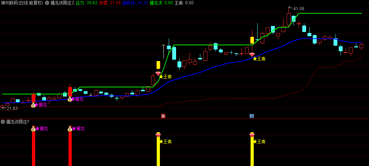Click the 压力: 39.82 readout
Image resolution: width=369 pixels, height=166 pixels.
(x=86, y=3)
